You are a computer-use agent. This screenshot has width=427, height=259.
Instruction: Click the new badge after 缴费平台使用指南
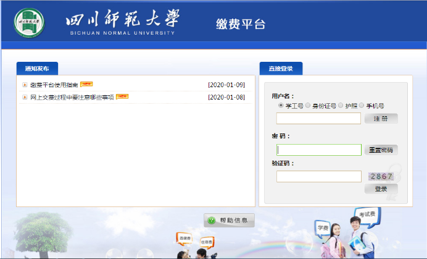pos(86,84)
